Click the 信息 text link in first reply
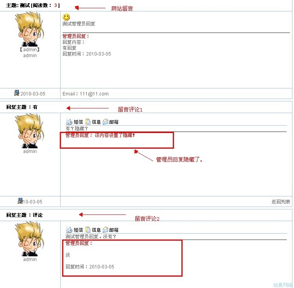 tap(96, 122)
